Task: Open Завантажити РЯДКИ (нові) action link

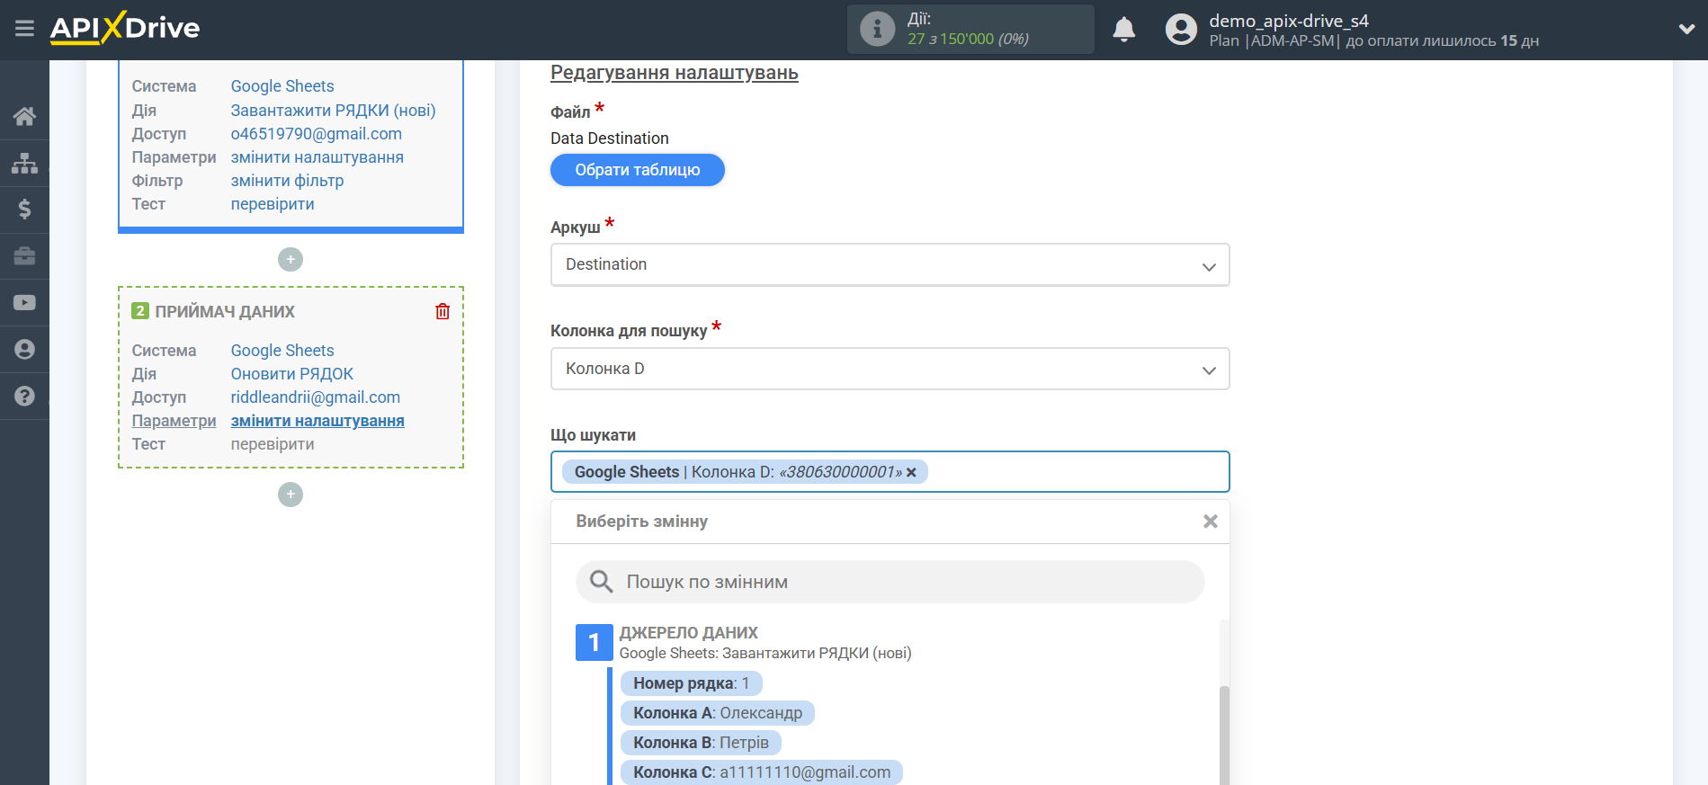Action: pos(333,111)
